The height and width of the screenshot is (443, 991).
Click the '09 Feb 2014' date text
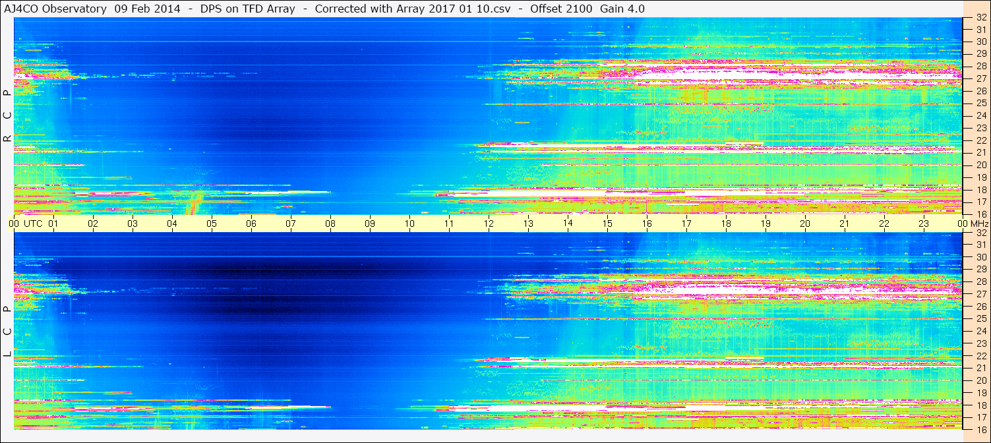[x=147, y=9]
